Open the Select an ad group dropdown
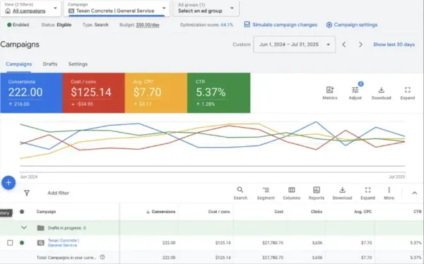This screenshot has height=264, width=424. tap(206, 8)
